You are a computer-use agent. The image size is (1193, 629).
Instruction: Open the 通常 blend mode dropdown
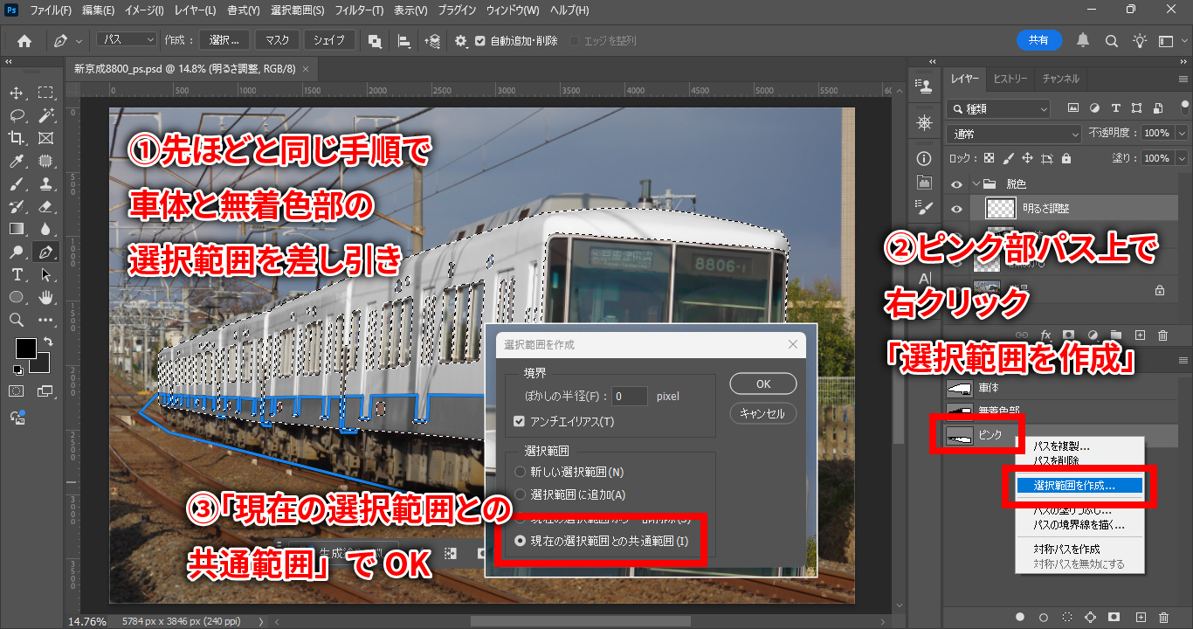[x=1014, y=134]
